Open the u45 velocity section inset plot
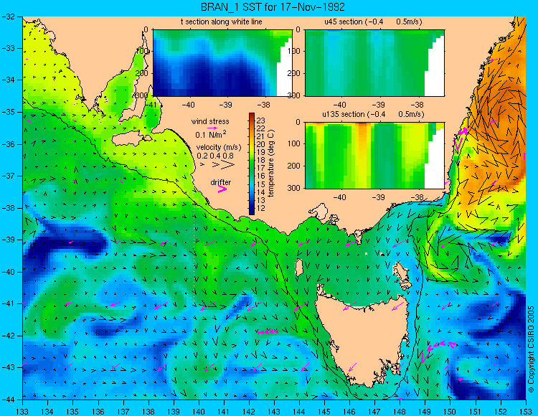The width and height of the screenshot is (538, 416). (x=374, y=63)
